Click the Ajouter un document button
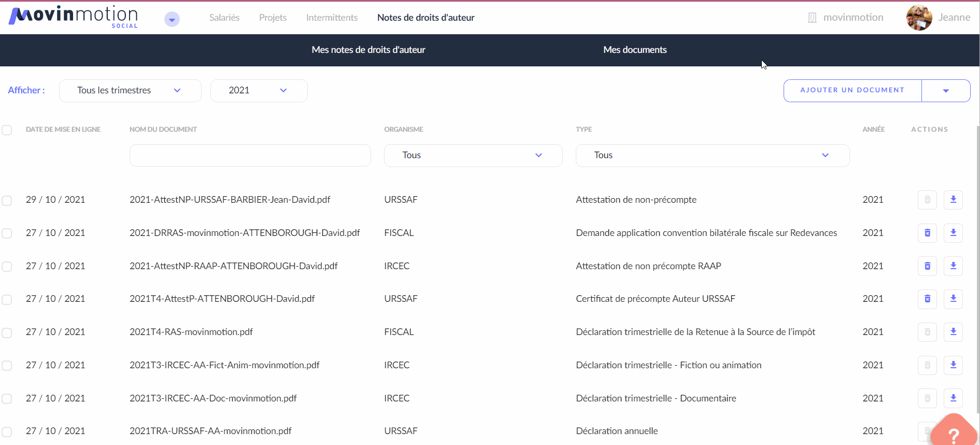 853,91
